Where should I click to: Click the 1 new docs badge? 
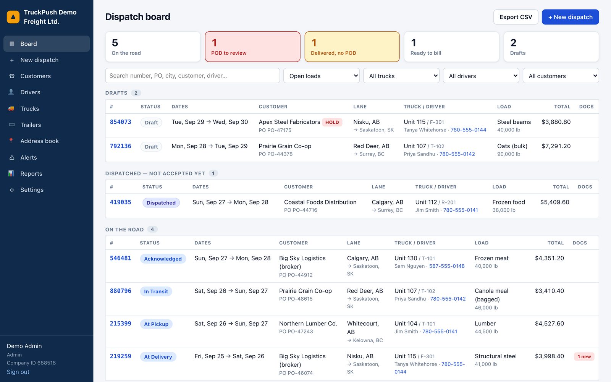coord(584,357)
